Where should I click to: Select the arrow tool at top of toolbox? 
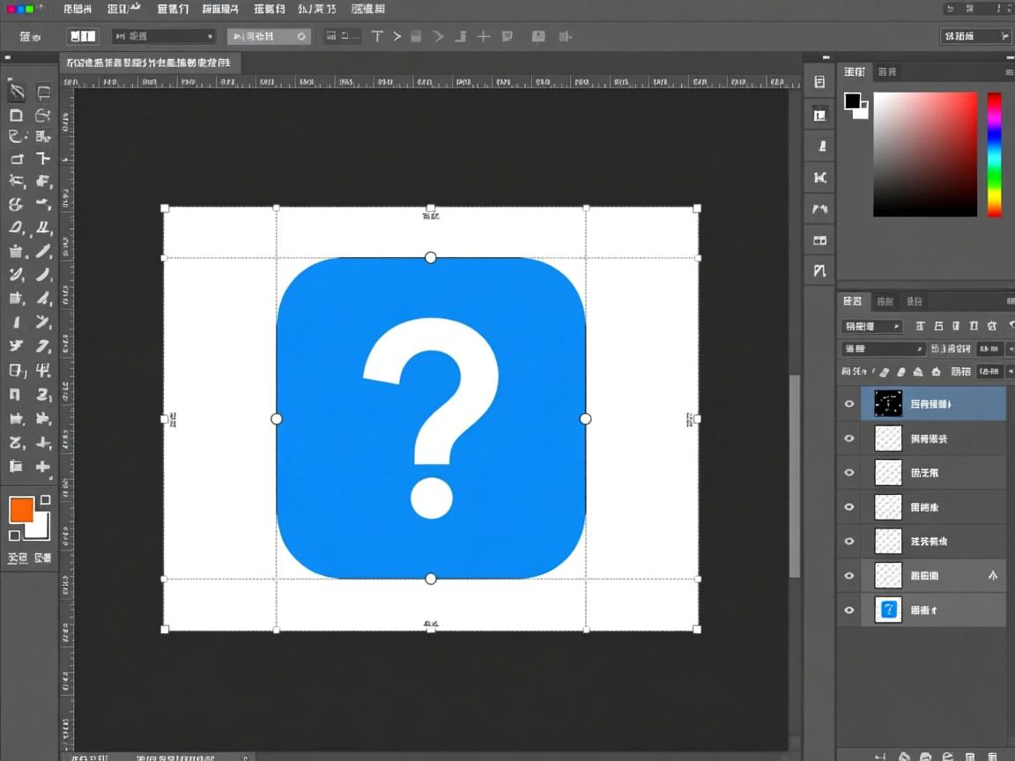[x=17, y=91]
